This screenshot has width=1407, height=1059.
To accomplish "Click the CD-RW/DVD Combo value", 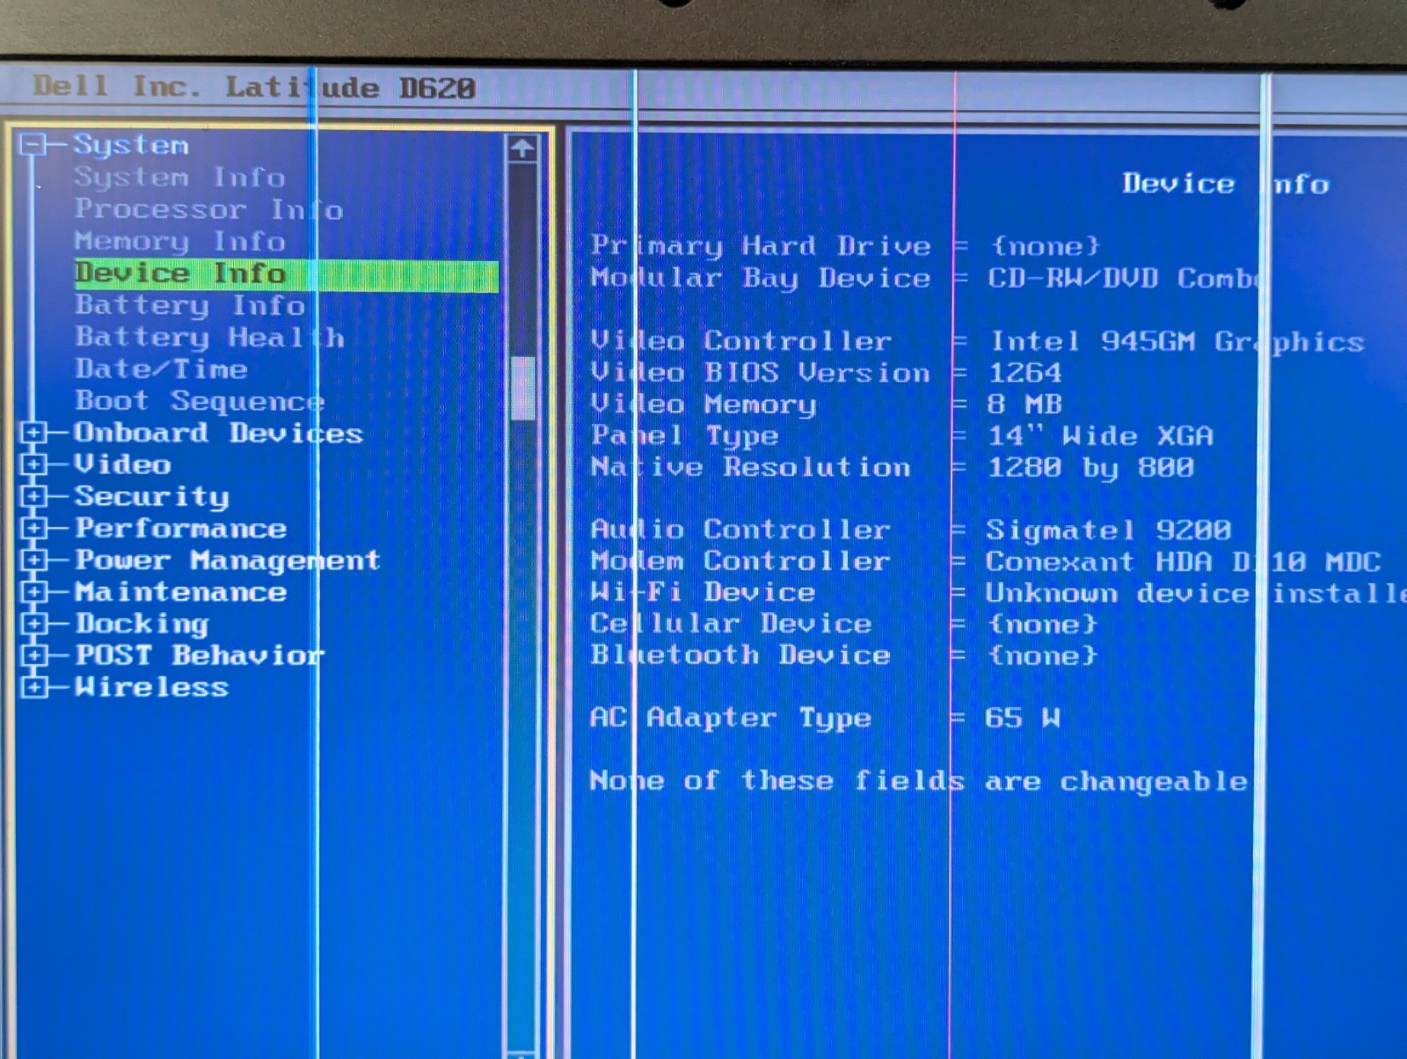I will coord(1124,278).
